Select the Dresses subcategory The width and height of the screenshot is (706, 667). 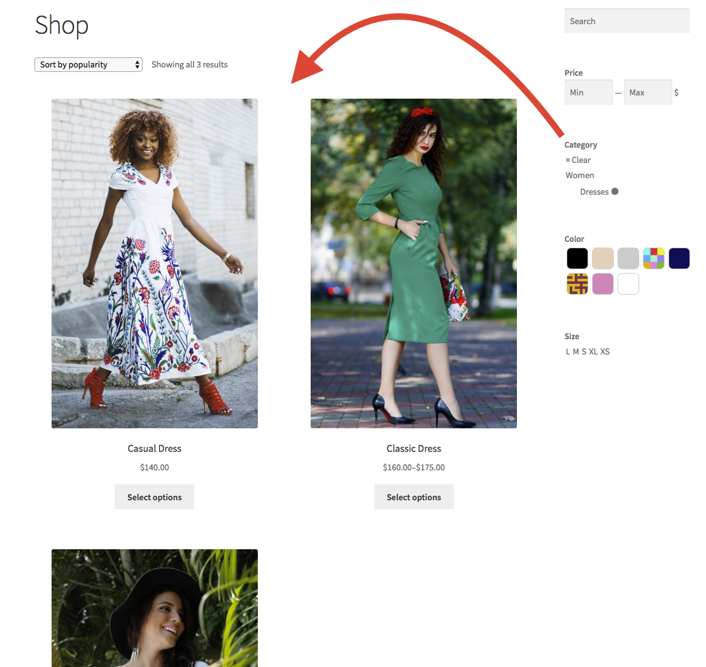tap(595, 192)
